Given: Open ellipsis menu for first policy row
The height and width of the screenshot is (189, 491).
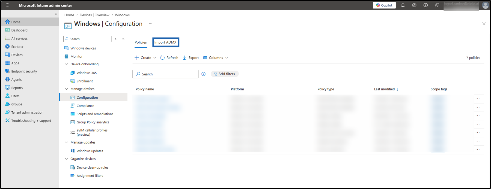Looking at the screenshot, I should coord(477,99).
